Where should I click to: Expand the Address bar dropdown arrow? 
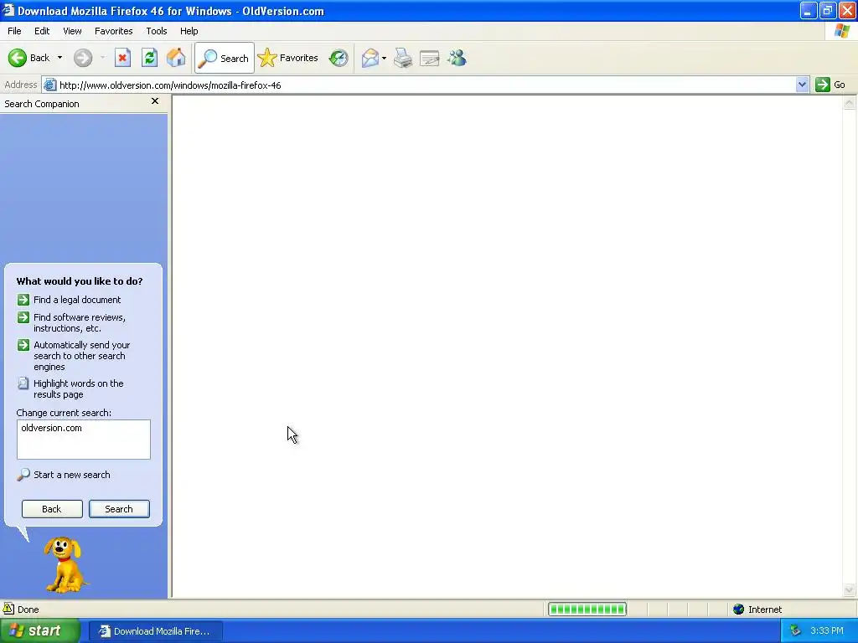click(x=802, y=85)
